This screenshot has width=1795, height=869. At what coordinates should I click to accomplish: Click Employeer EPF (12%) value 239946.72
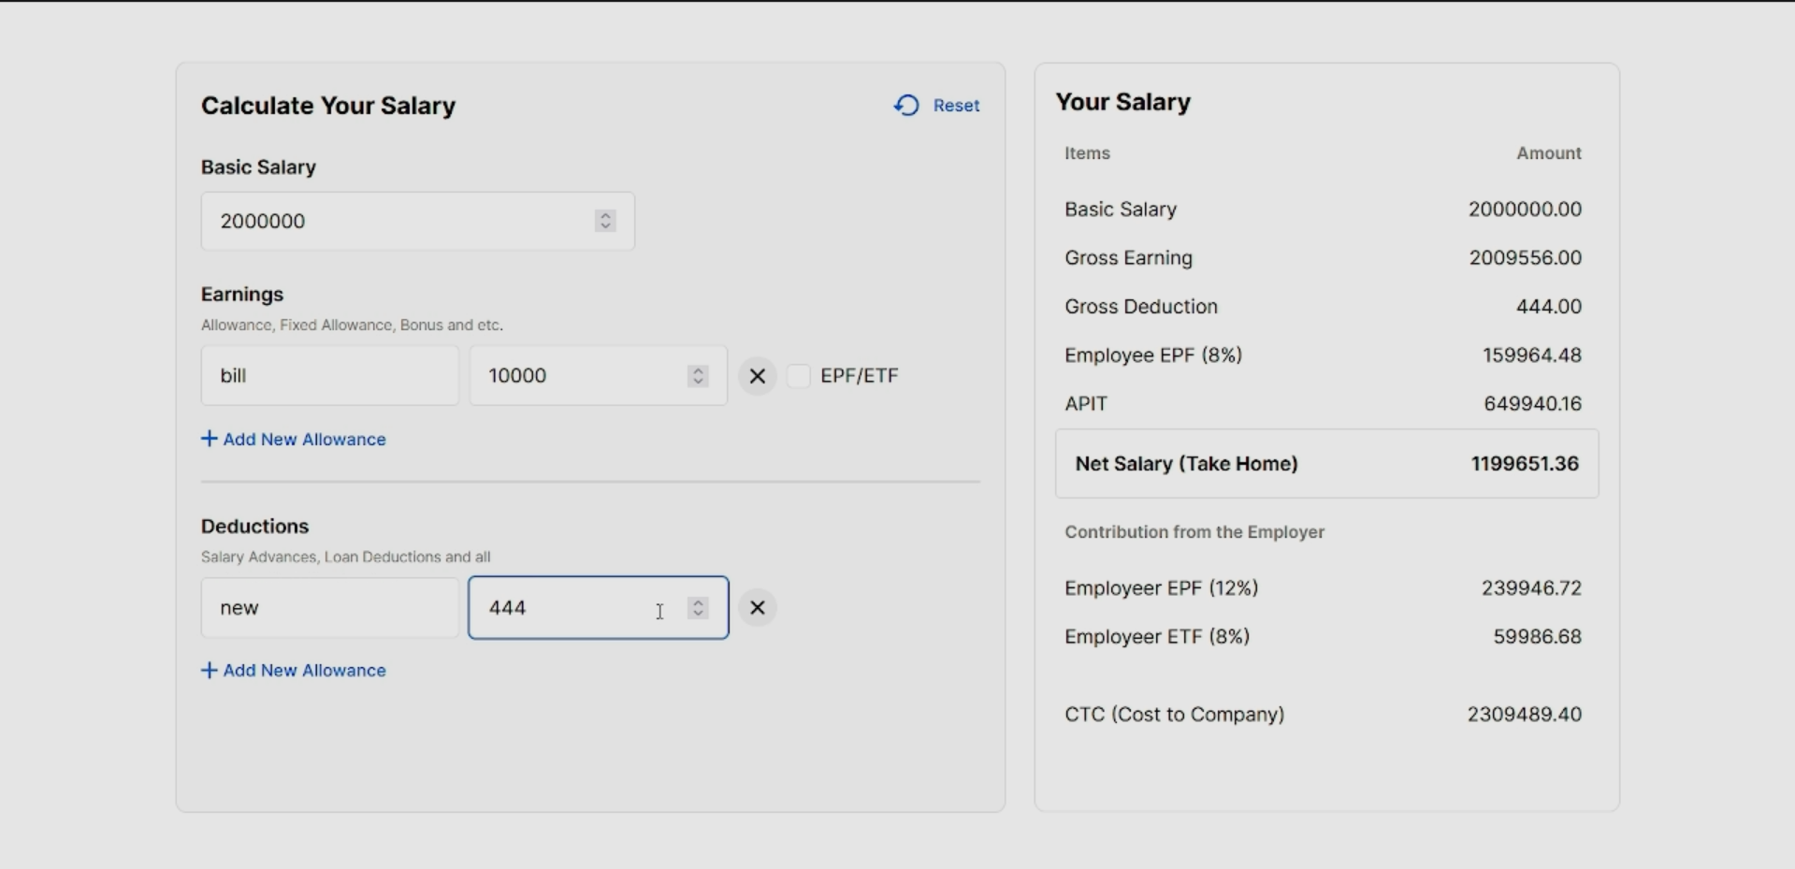1531,588
